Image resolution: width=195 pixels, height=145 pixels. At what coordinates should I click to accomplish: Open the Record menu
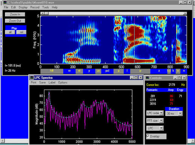click(35, 7)
